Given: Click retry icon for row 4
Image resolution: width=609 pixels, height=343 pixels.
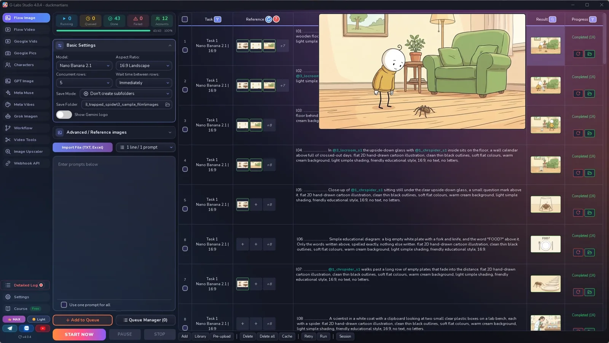Looking at the screenshot, I should (578, 173).
